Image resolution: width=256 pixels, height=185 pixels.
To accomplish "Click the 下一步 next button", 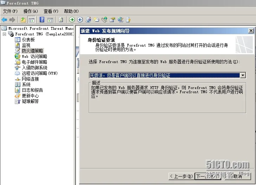I will [208, 176].
